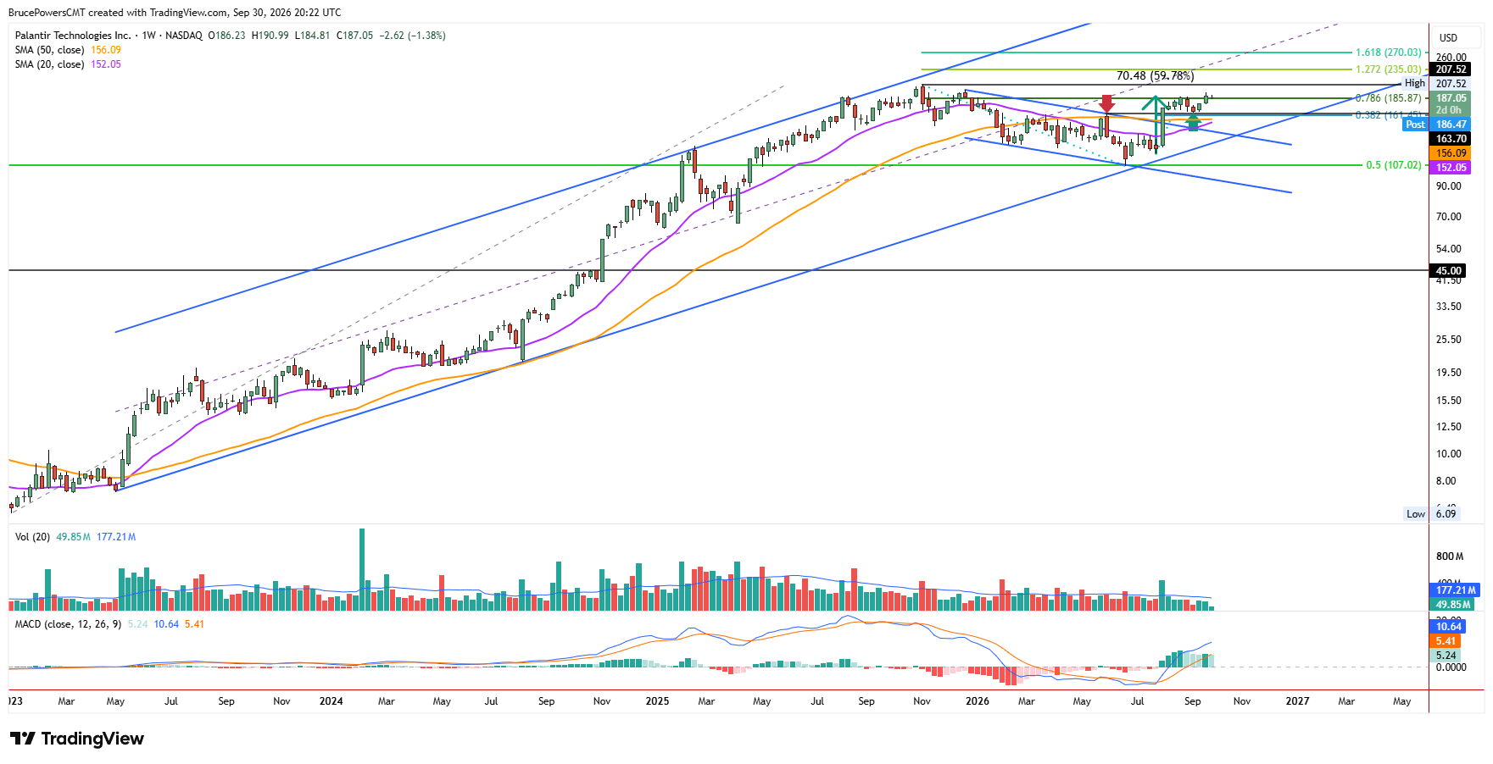Click the Palantir Technologies Inc. symbol title
Viewport: 1493px width, 764px height.
coord(73,36)
